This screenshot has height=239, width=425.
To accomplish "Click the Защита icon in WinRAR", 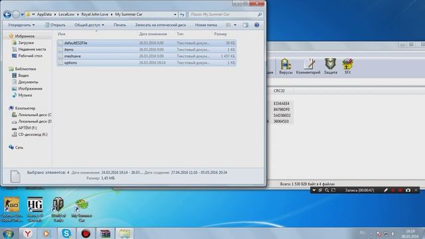I will click(x=331, y=66).
